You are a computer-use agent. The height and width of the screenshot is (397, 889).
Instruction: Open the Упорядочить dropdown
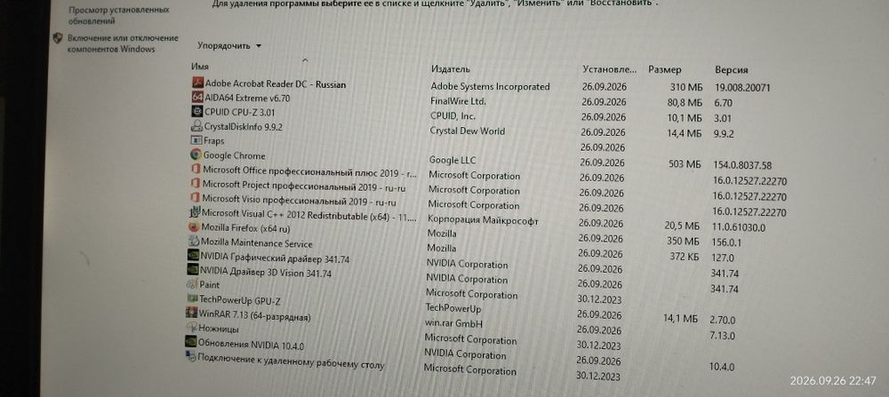(229, 46)
